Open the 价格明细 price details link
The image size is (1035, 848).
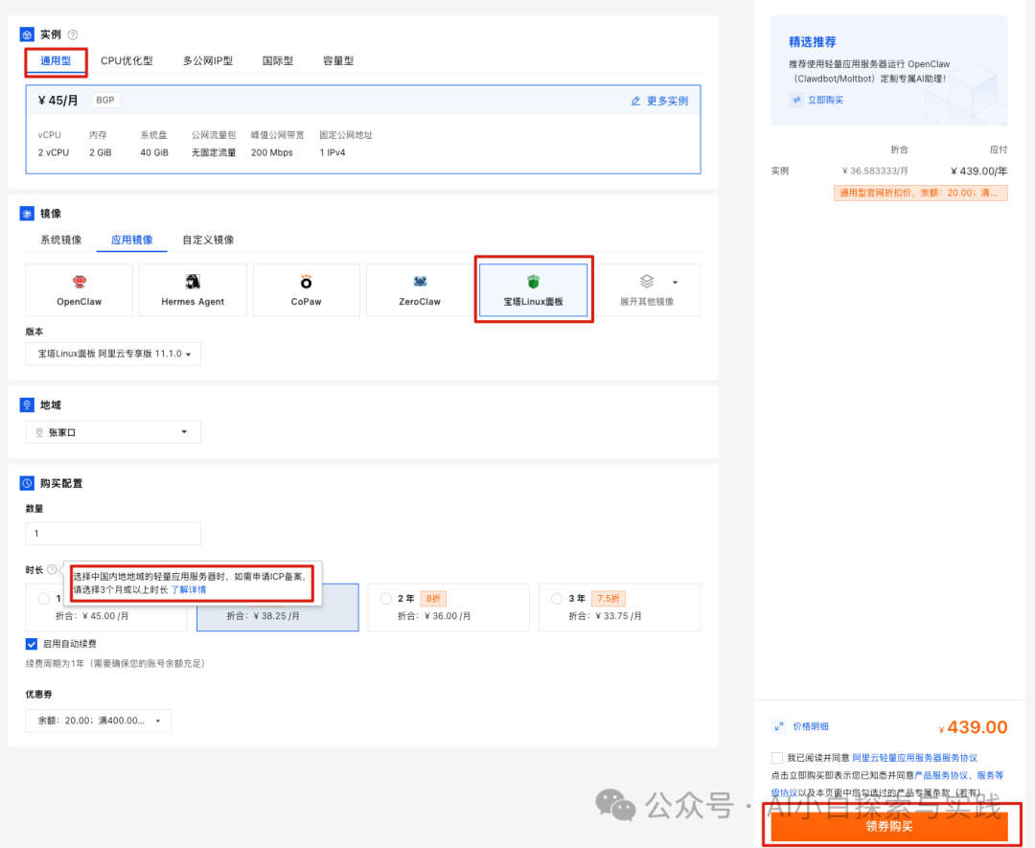(x=811, y=726)
